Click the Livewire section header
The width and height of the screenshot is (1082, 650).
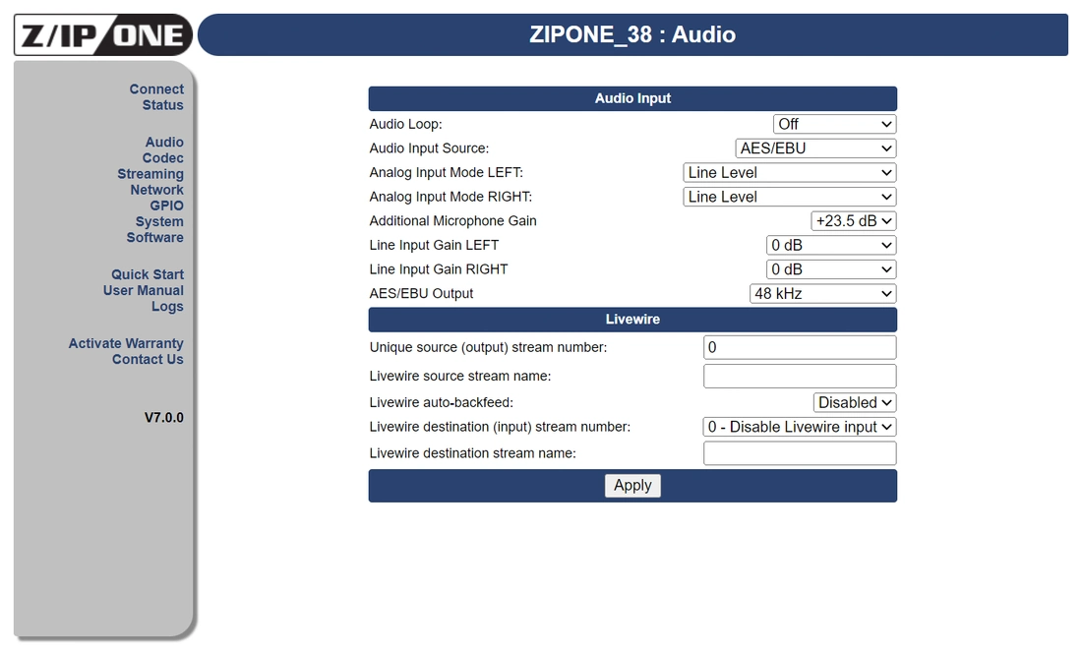632,320
